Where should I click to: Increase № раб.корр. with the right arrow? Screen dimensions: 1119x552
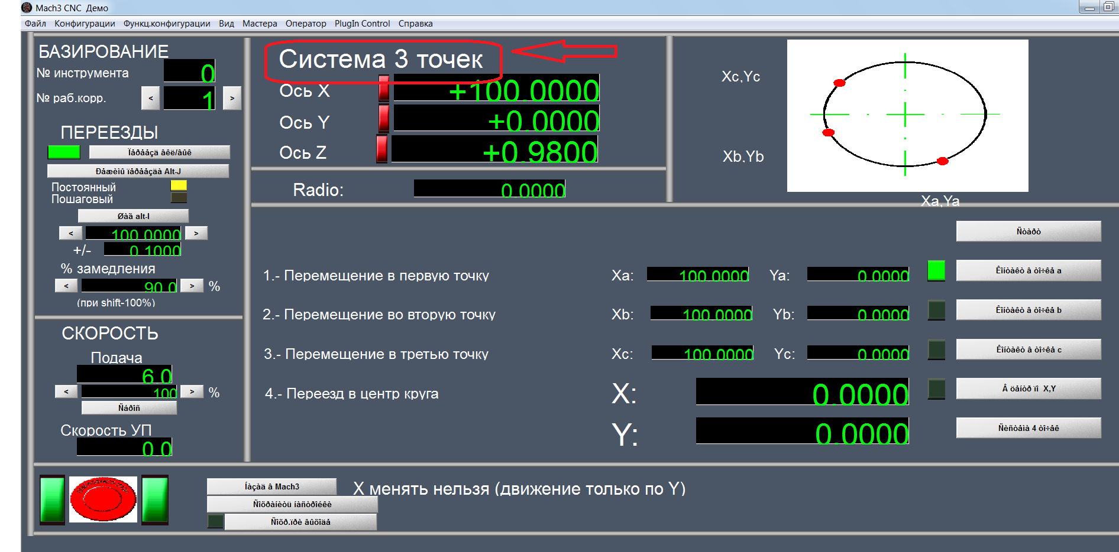pos(232,98)
